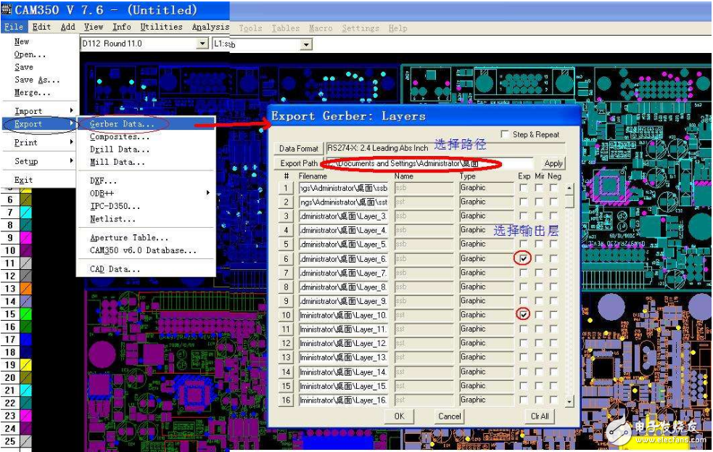Viewport: 713px width, 452px height.
Task: Open the Utilities menu
Action: [161, 28]
